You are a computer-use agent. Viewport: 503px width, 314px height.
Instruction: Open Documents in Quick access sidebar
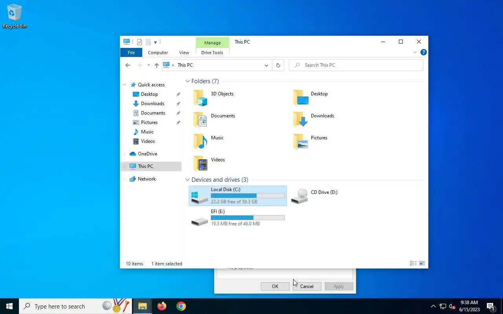pos(153,113)
